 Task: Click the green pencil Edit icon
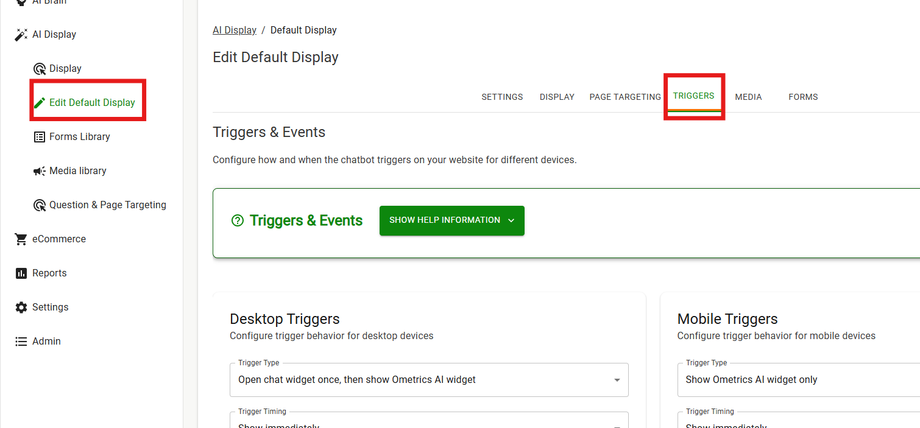pyautogui.click(x=40, y=103)
